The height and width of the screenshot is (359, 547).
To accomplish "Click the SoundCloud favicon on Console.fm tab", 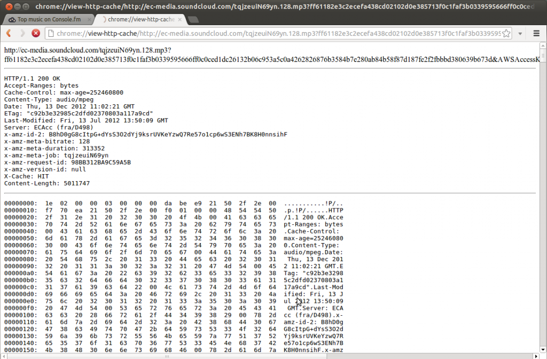I will click(12, 20).
